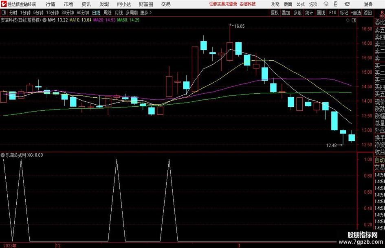
Task: Click the 画线 draw line button
Action: [x=321, y=13]
